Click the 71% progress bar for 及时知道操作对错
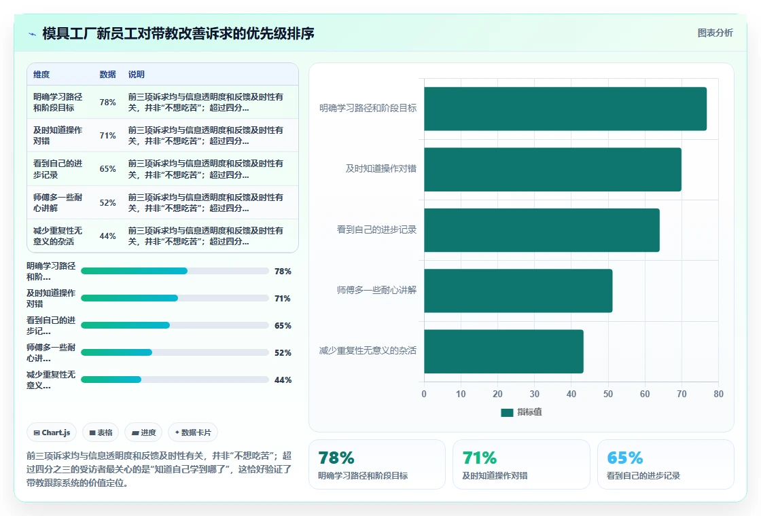Screen dimensions: 761x516 point(175,298)
